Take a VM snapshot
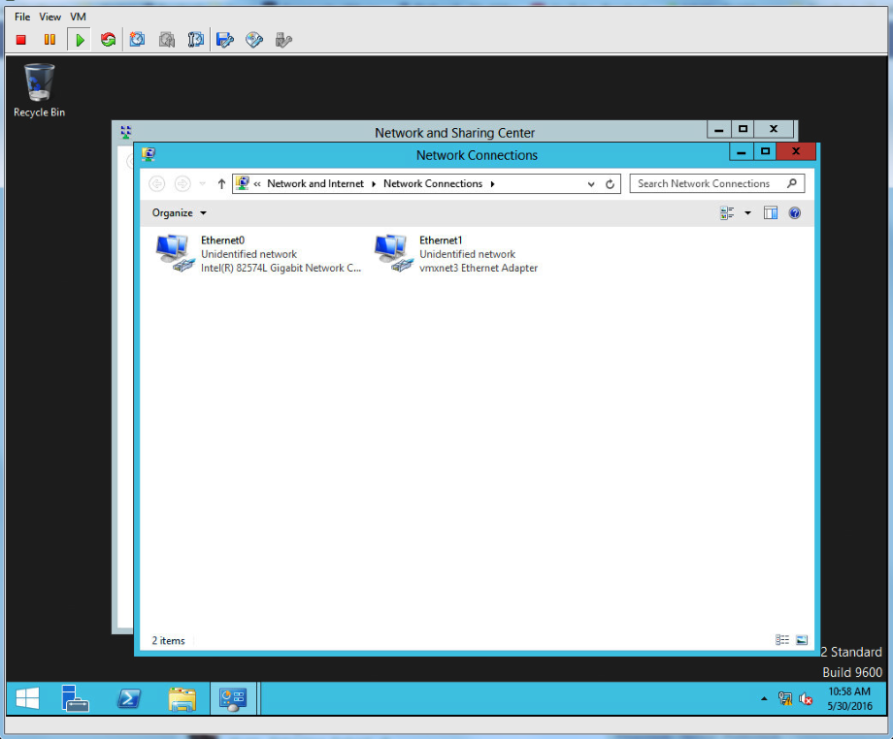 [137, 40]
